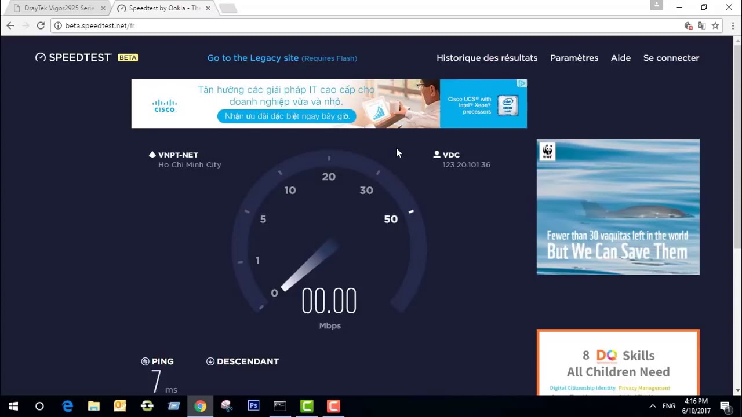Image resolution: width=742 pixels, height=417 pixels.
Task: Click the Chrome back arrow
Action: (10, 25)
